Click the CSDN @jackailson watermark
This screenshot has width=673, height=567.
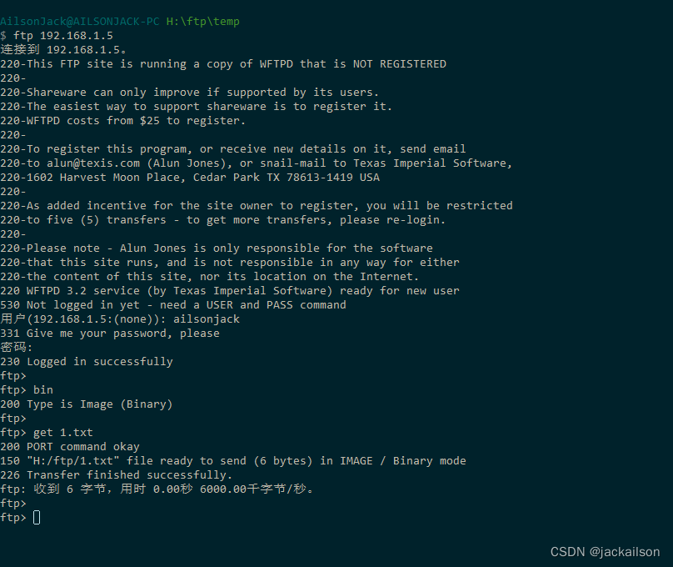[606, 552]
